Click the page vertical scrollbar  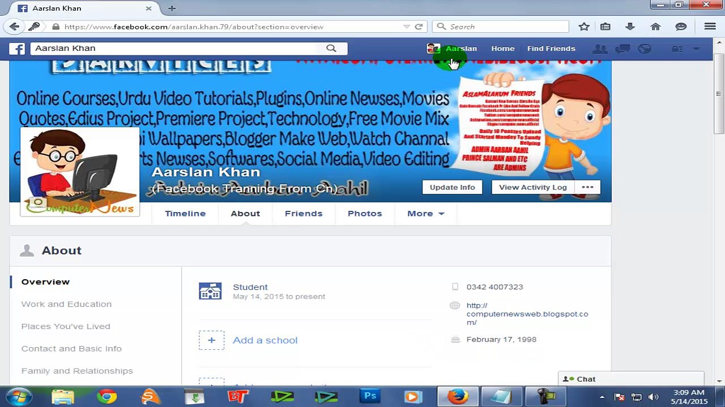coord(719,94)
